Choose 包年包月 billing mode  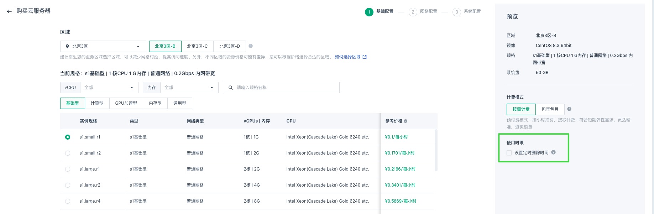(550, 109)
